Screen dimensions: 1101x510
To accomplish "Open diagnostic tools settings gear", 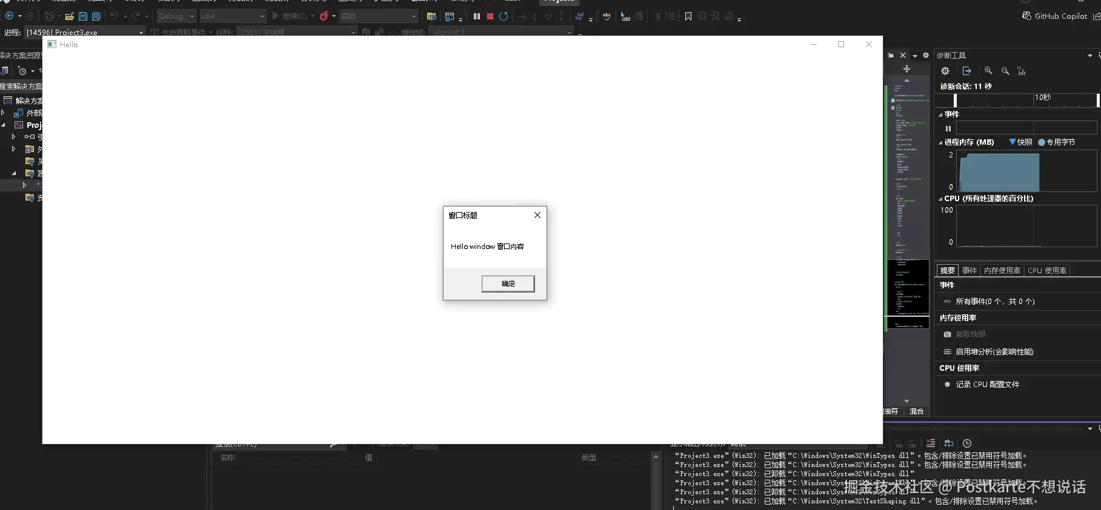I will pos(945,71).
